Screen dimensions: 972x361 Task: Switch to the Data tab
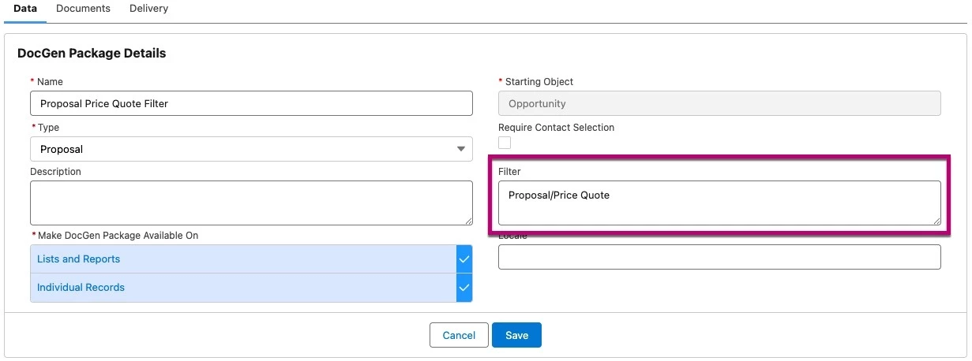(x=25, y=9)
